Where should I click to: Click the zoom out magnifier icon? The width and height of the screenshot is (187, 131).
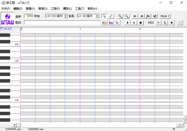click(x=126, y=16)
